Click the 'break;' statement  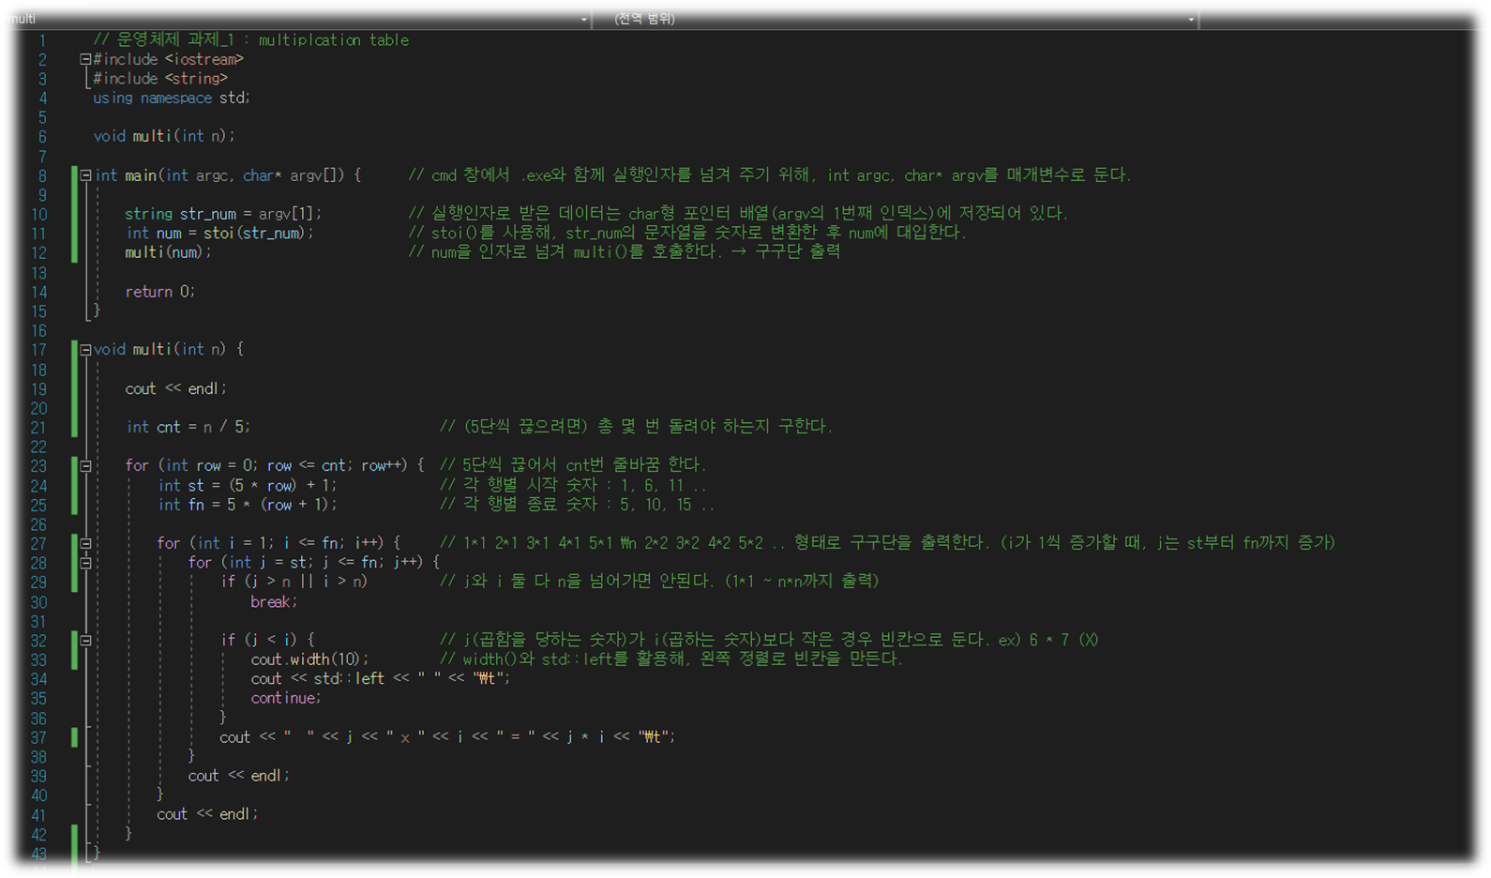click(274, 602)
